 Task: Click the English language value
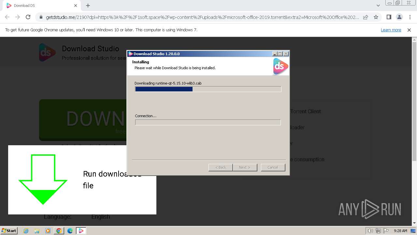click(101, 217)
